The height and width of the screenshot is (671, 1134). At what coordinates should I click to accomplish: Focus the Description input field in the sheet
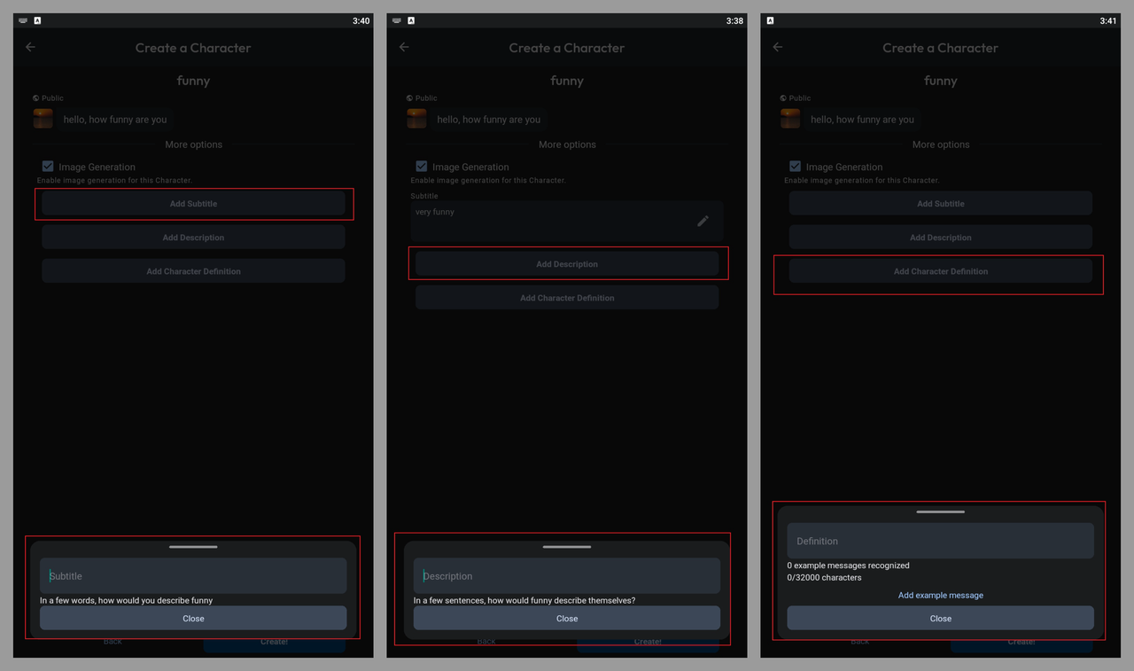567,576
